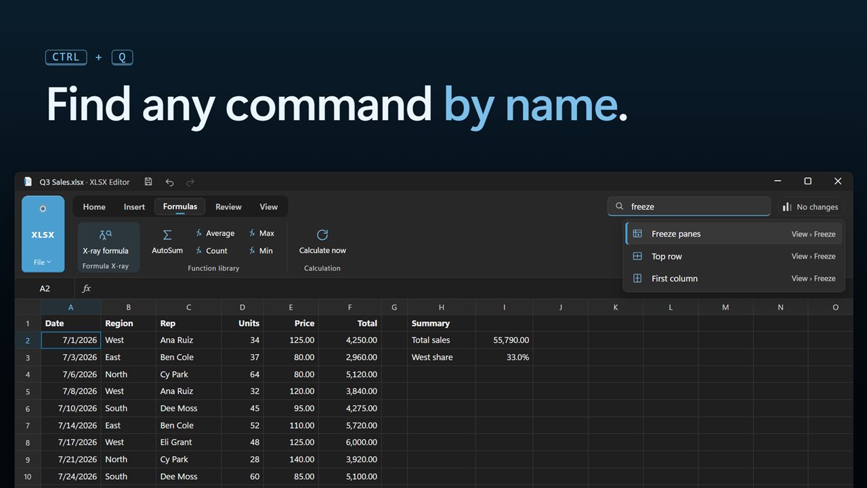Select the Formulas tab

pos(180,207)
